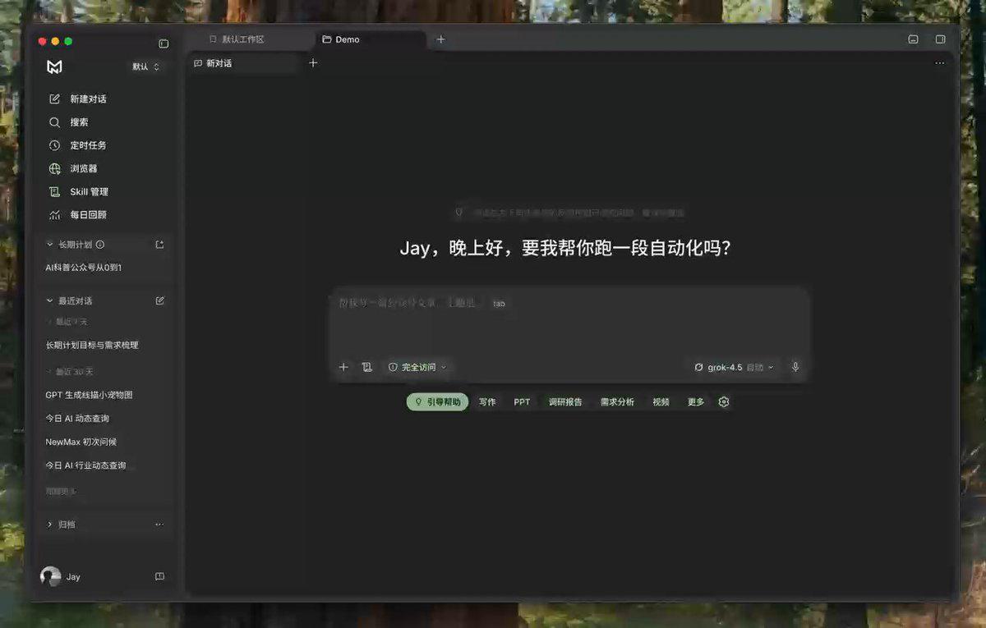
Task: Open the 归档 three-dot menu
Action: 159,524
